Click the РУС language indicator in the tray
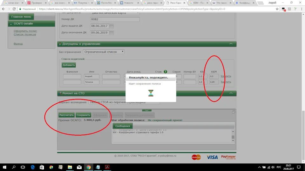Viewport: 305px width, 171px height. click(279, 167)
